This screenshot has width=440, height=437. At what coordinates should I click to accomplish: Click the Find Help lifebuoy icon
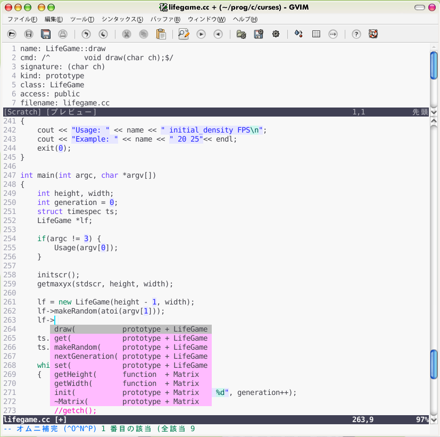pyautogui.click(x=373, y=34)
